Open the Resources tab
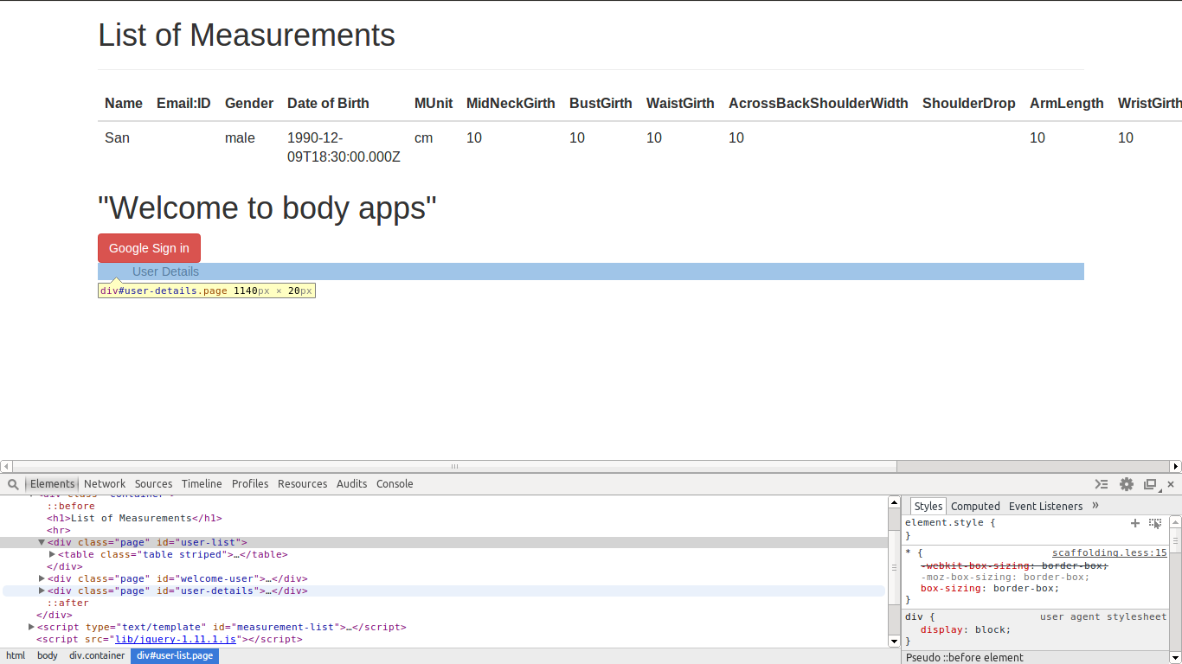 click(303, 484)
